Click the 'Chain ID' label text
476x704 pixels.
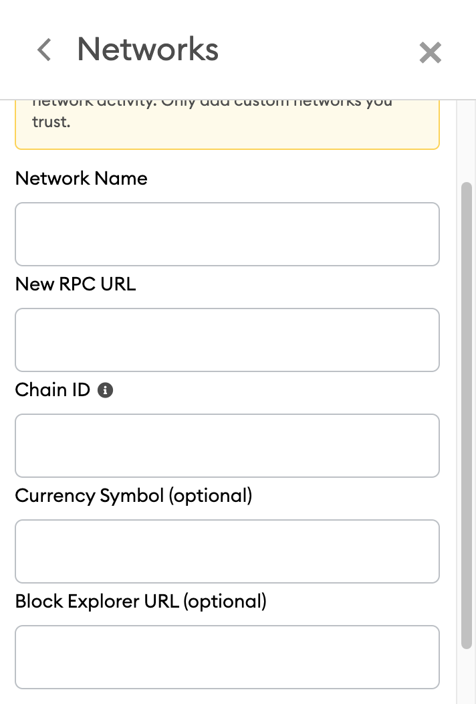[x=52, y=390]
